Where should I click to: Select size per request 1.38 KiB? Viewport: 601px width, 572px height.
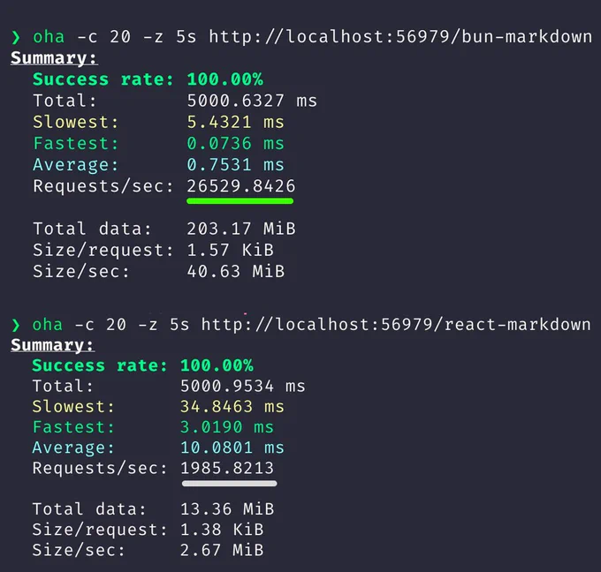tap(222, 530)
